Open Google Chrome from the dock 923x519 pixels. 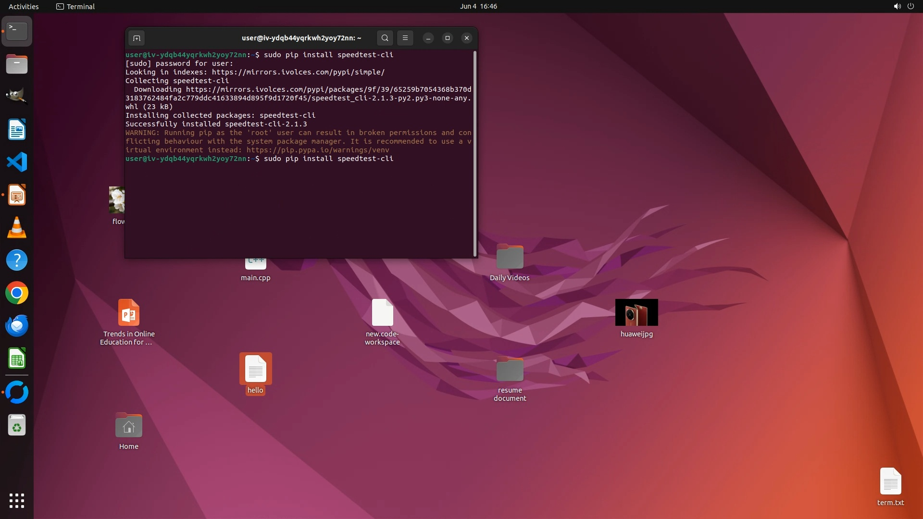tap(17, 293)
